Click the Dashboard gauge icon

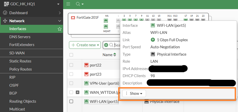coord(5,13)
